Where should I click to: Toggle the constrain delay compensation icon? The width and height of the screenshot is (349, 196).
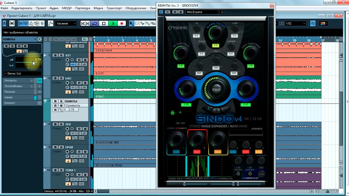click(12, 23)
